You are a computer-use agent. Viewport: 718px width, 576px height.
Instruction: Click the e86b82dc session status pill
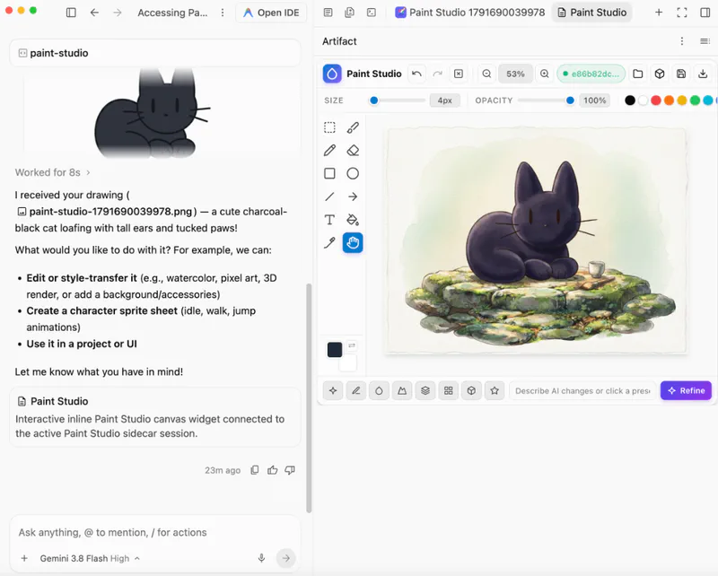tap(591, 74)
